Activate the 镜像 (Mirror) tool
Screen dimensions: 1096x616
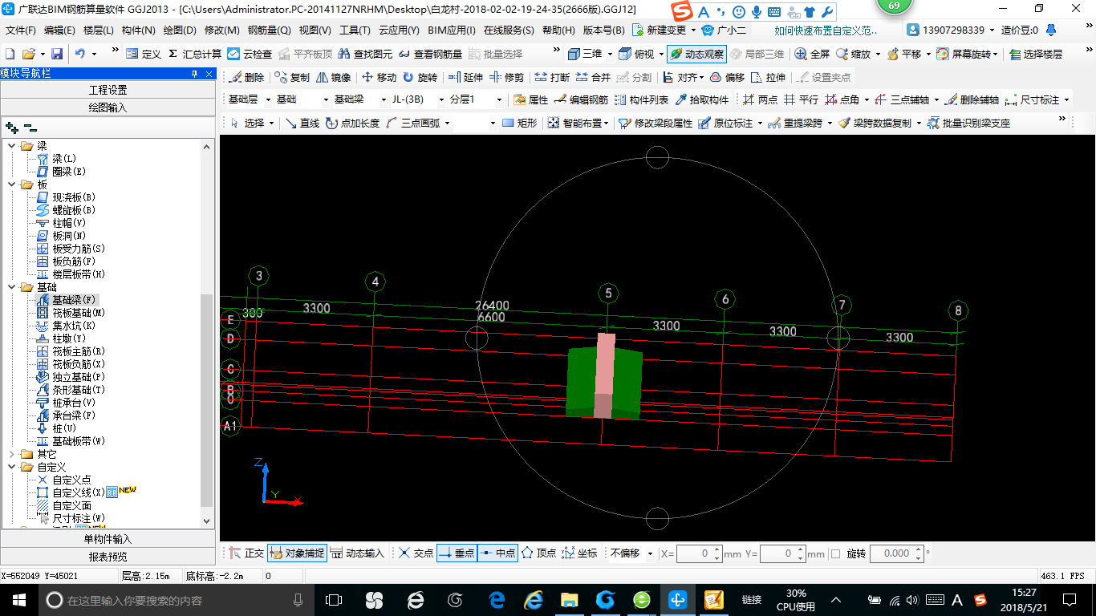pos(334,78)
